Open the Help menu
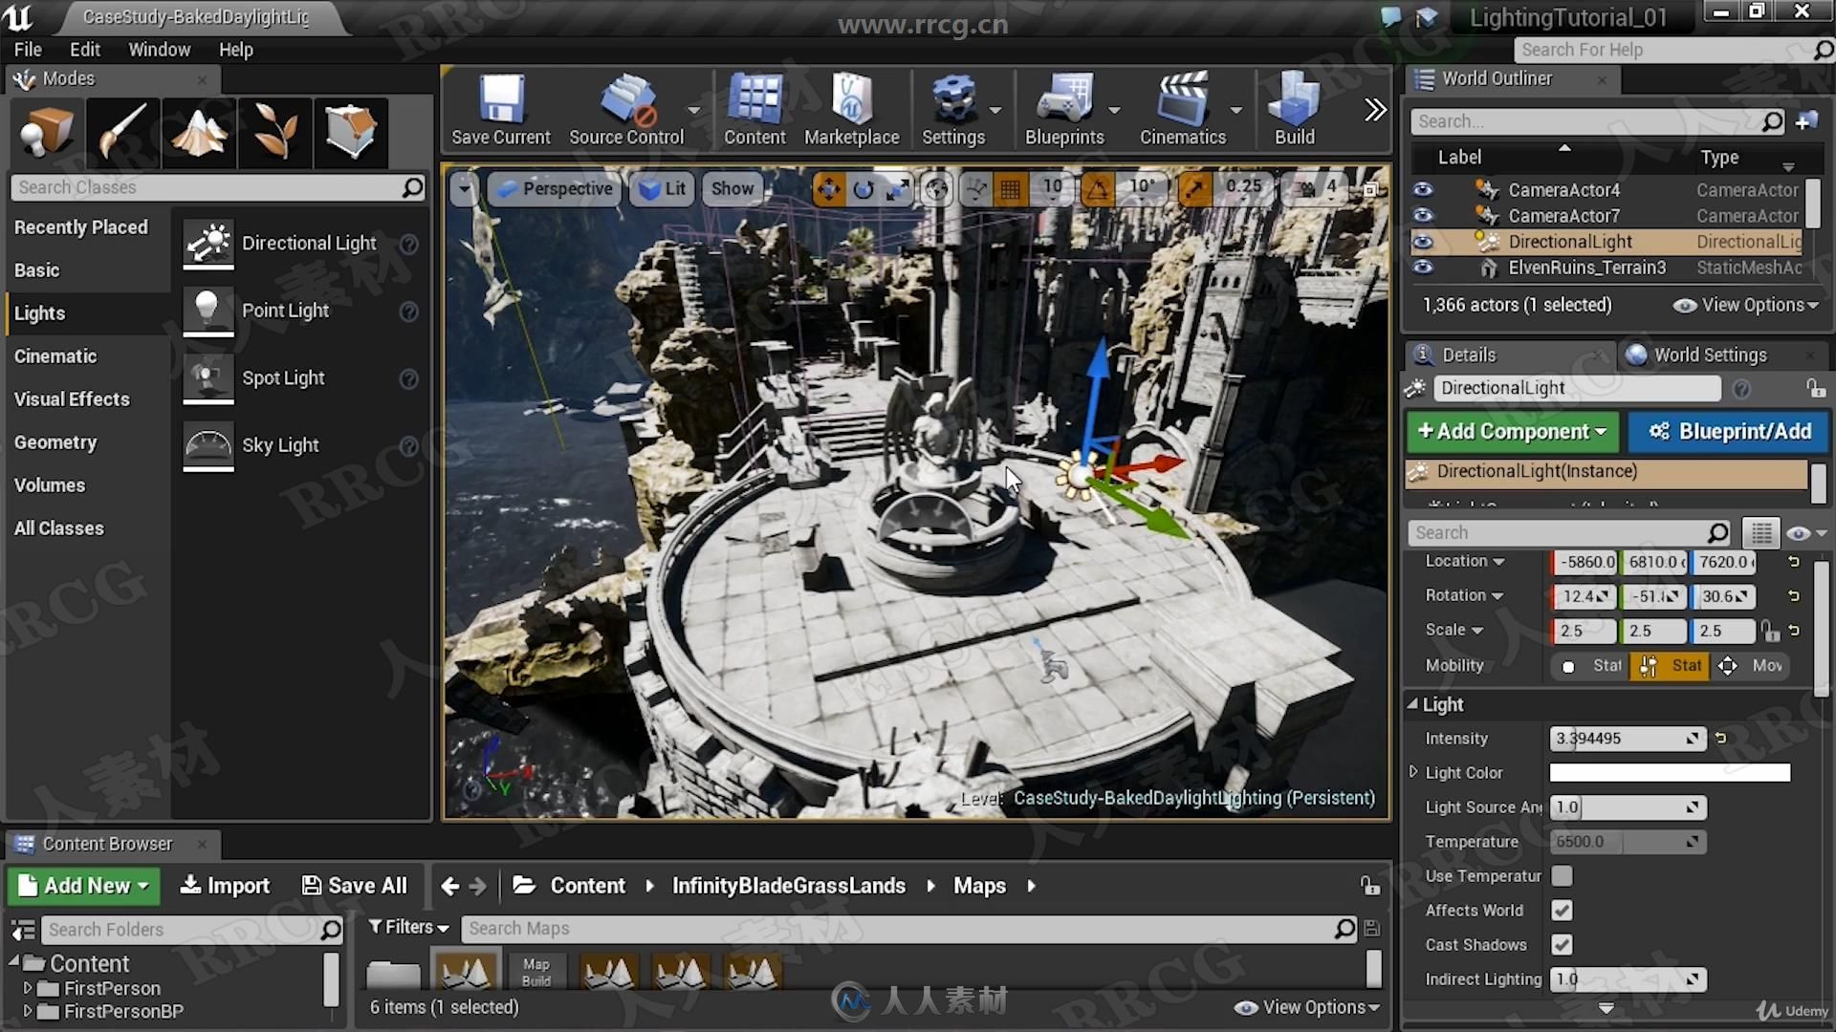This screenshot has height=1032, width=1836. [x=235, y=49]
